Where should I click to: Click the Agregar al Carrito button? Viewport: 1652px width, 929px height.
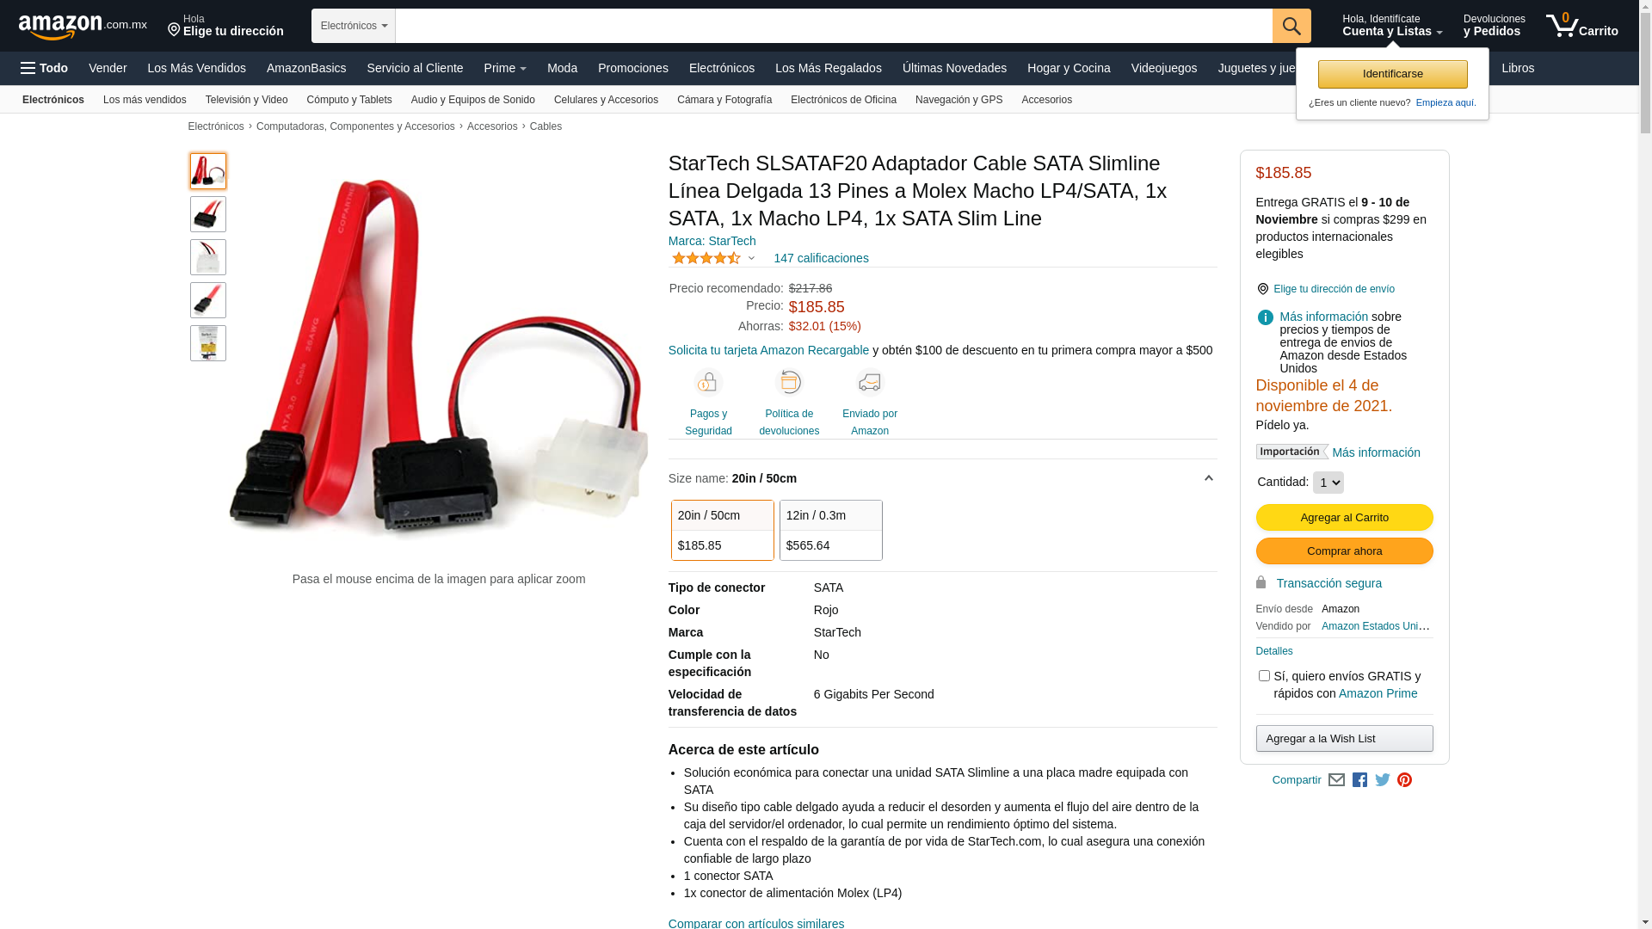tap(1344, 518)
